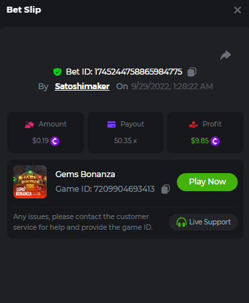
Task: Click the red Profit hand icon
Action: pyautogui.click(x=194, y=125)
